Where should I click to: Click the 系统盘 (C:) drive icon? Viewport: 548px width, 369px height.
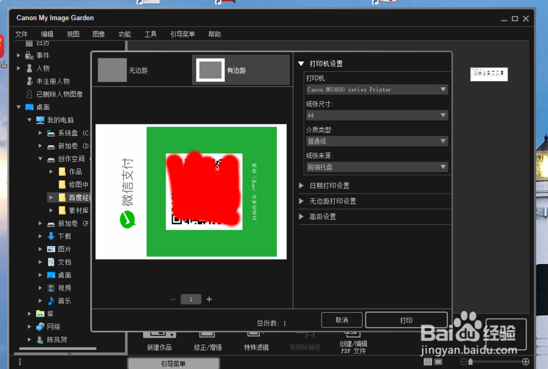(51, 133)
